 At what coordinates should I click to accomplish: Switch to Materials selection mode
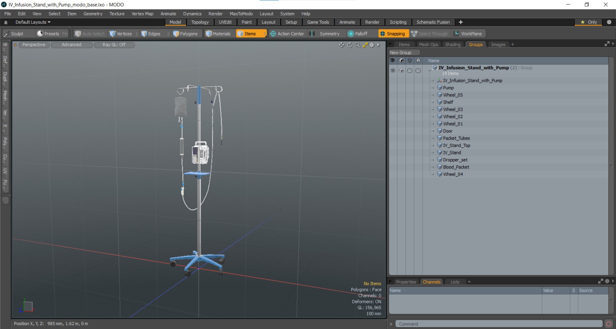(218, 34)
